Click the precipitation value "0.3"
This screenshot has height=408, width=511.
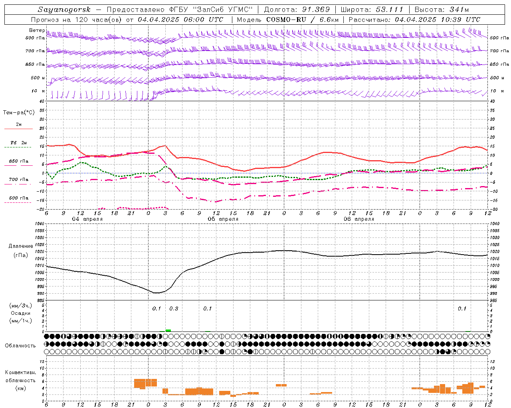coord(174,309)
